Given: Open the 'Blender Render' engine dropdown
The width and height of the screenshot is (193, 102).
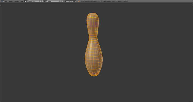Looking at the screenshot, I should pyautogui.click(x=71, y=1).
